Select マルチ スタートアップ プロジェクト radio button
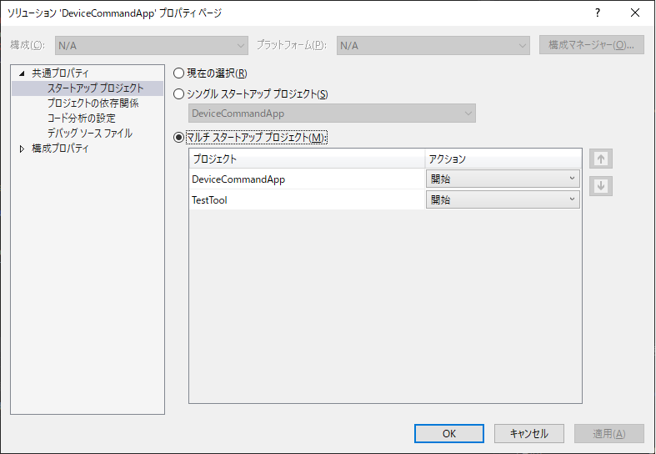 click(178, 138)
